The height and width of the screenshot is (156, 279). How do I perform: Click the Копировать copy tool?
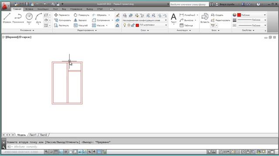pyautogui.click(x=62, y=20)
